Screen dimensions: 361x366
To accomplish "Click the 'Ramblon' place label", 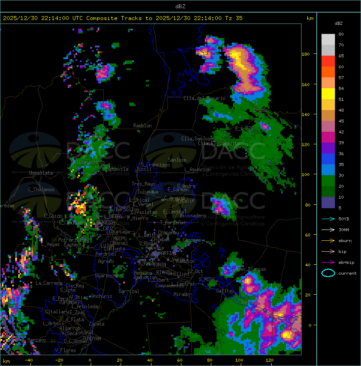I will click(x=142, y=126).
